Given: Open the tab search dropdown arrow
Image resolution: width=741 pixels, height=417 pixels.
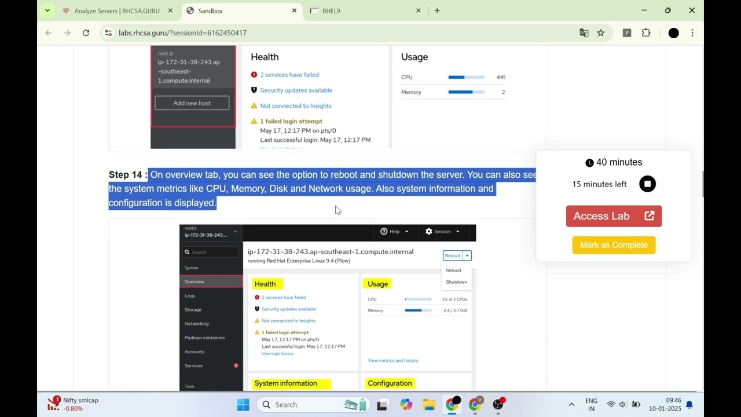Looking at the screenshot, I should [x=47, y=10].
